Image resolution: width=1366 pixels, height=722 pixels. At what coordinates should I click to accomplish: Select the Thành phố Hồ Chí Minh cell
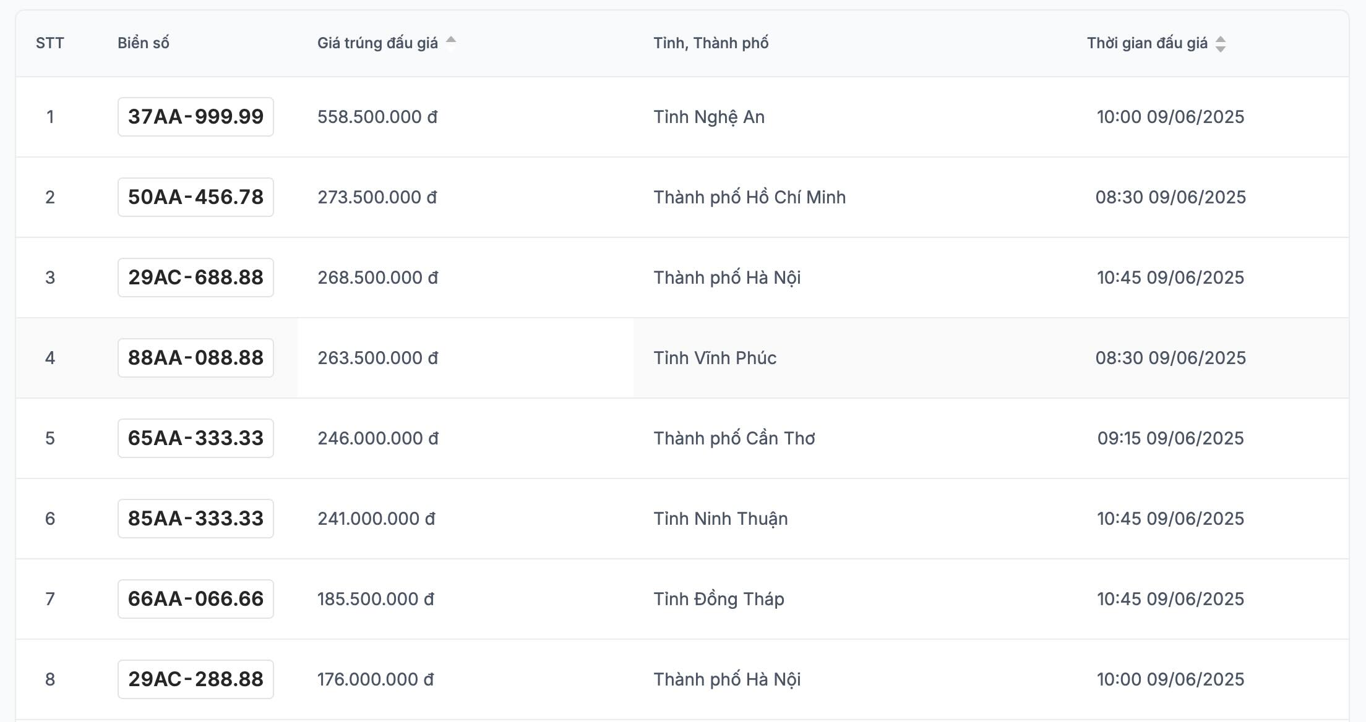point(749,197)
